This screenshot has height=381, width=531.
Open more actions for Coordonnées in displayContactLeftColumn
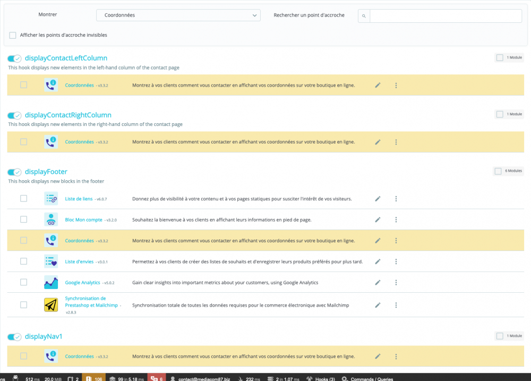tap(396, 85)
